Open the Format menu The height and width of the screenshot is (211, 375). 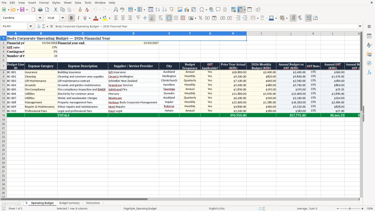coord(44,3)
